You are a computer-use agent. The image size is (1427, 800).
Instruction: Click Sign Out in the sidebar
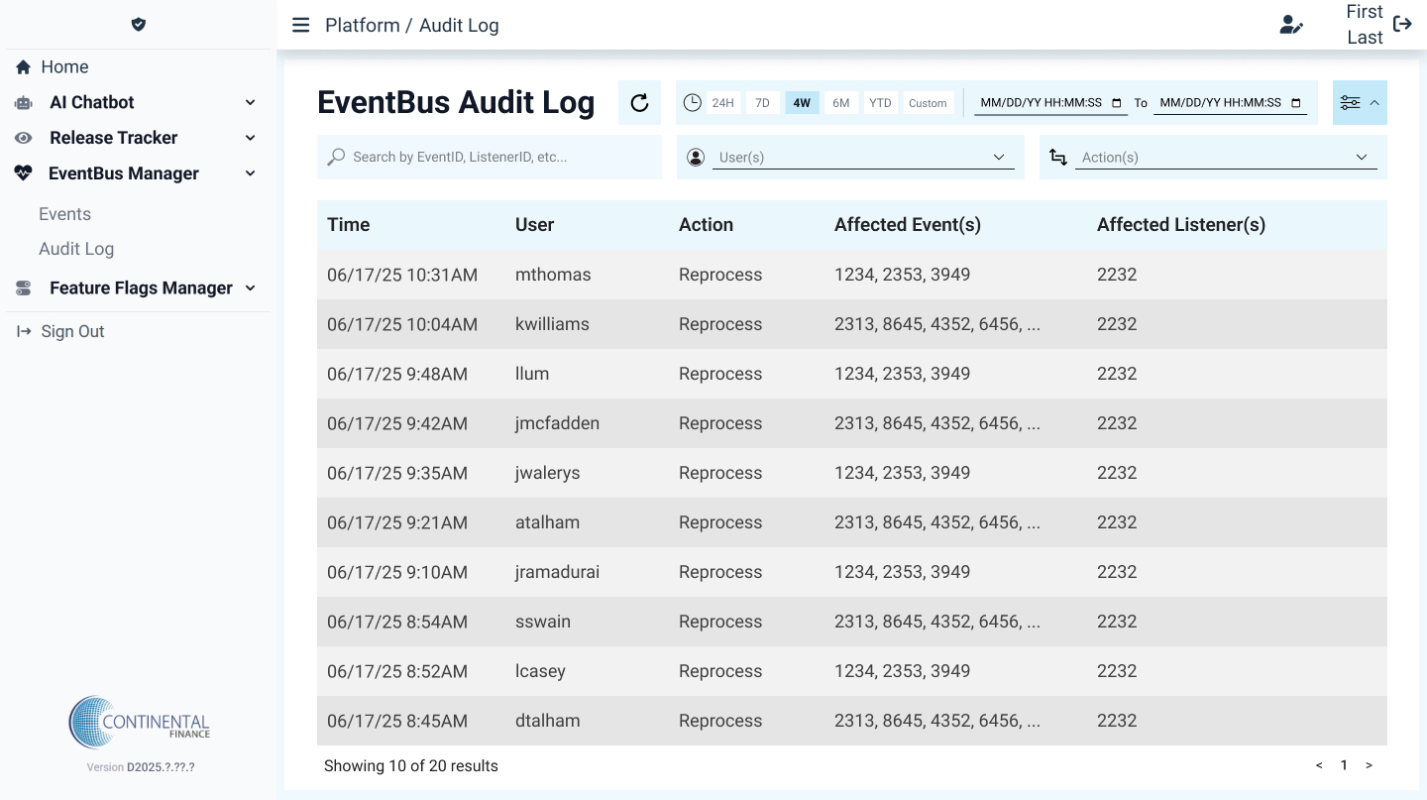click(x=72, y=332)
